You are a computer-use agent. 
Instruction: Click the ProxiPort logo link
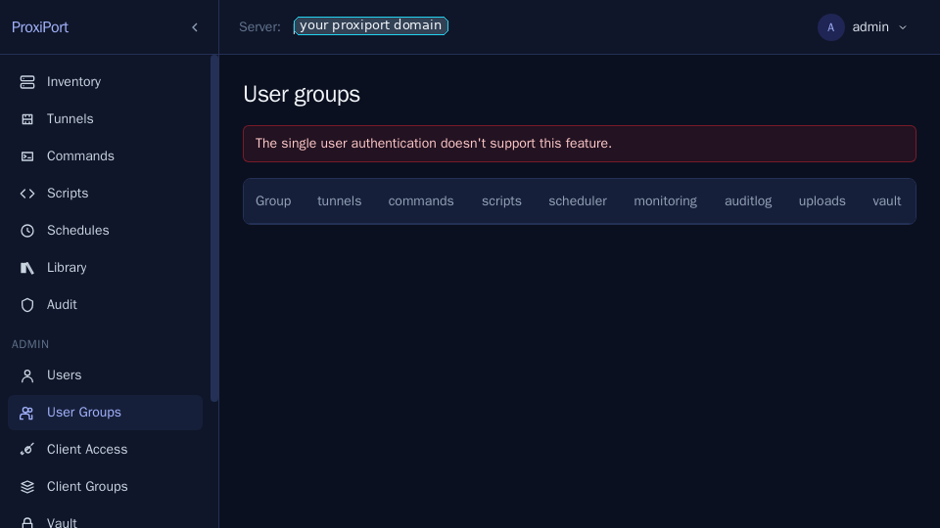(39, 27)
